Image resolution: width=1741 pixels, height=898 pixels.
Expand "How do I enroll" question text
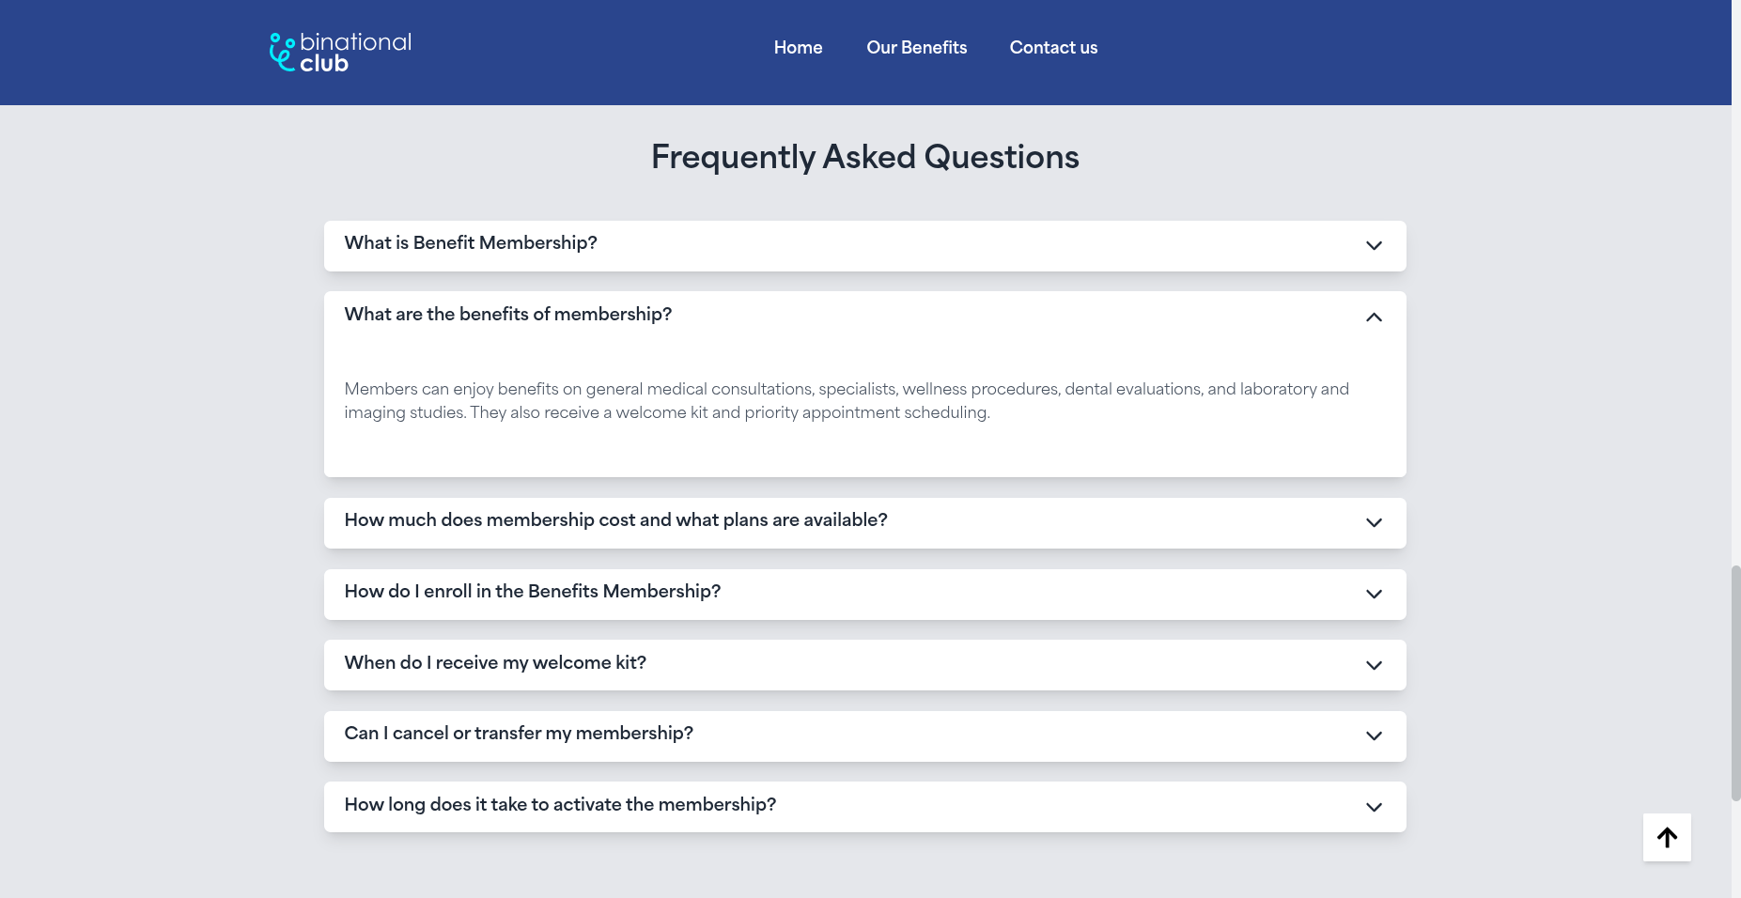pyautogui.click(x=532, y=592)
